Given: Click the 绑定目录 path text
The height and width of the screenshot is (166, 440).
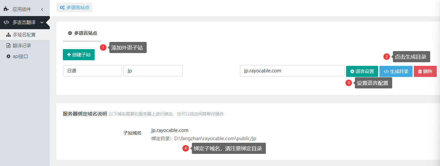Looking at the screenshot, I should click(204, 138).
